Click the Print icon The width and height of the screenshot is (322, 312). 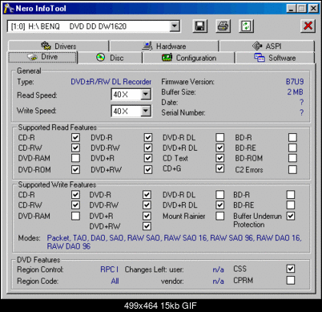[223, 26]
